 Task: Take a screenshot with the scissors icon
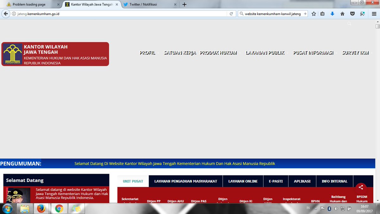[362, 14]
